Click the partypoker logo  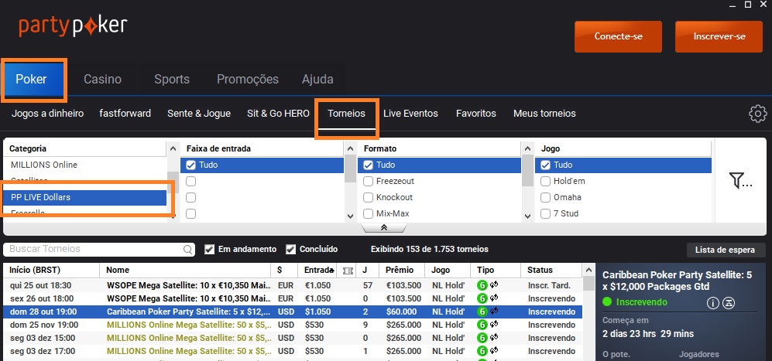(73, 26)
